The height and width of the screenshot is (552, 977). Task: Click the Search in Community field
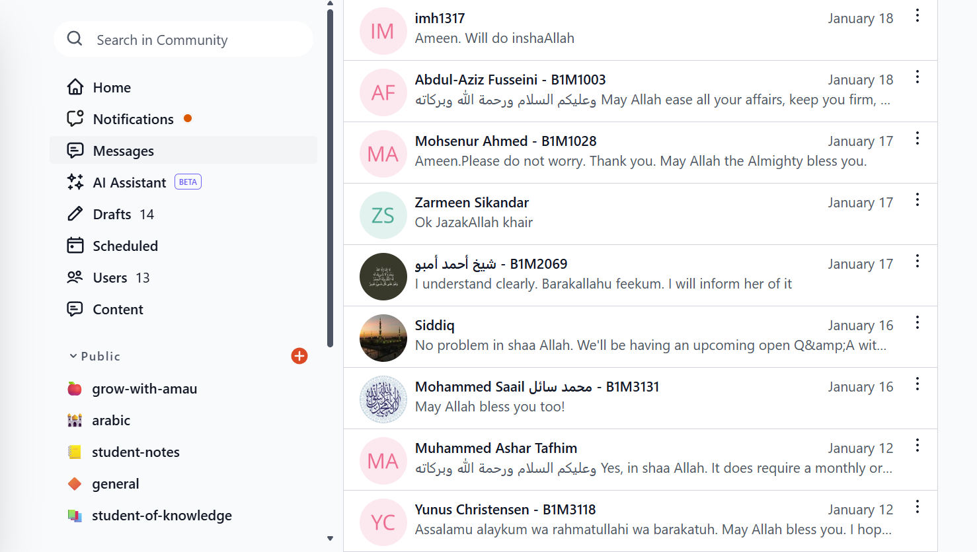192,40
